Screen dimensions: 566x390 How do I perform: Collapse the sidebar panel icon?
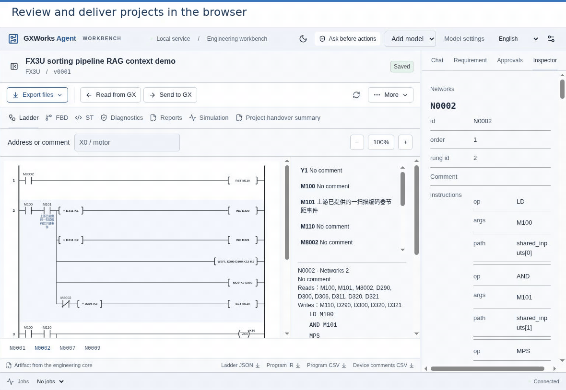tap(14, 66)
